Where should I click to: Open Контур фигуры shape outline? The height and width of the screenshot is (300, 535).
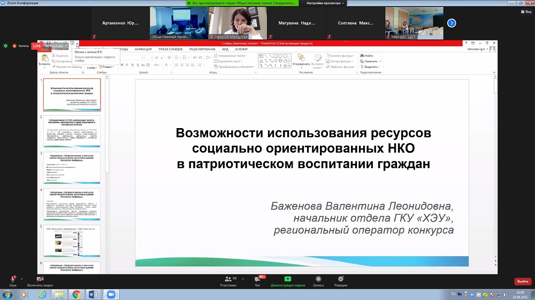339,61
